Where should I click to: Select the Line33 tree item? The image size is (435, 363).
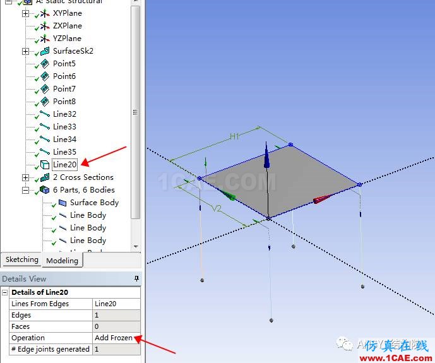point(64,127)
